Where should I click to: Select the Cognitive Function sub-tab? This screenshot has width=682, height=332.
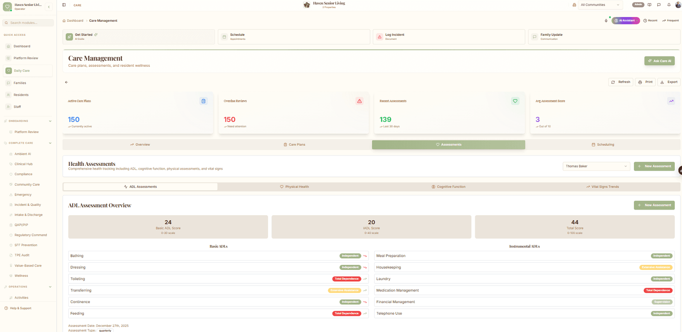coord(448,187)
